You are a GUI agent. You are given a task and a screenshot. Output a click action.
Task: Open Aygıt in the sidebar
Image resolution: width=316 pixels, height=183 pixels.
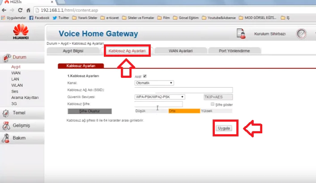[x=16, y=67]
